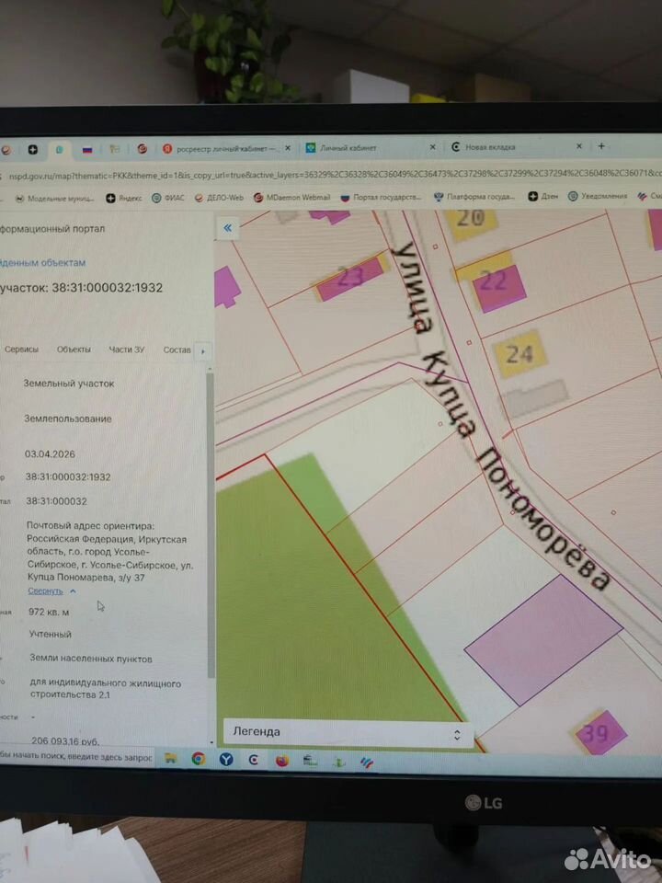Select pinned tab with Russian flag icon
This screenshot has width=662, height=883.
click(86, 150)
